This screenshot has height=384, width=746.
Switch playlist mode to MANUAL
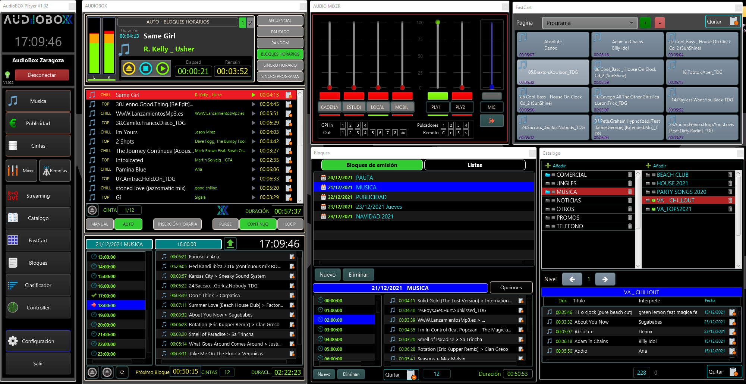(x=100, y=224)
